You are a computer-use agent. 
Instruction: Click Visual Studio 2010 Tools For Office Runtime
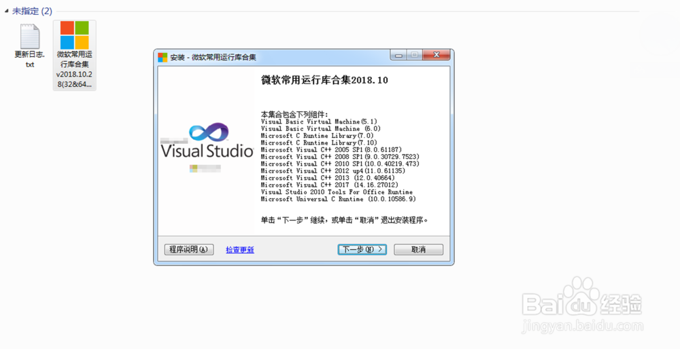337,192
